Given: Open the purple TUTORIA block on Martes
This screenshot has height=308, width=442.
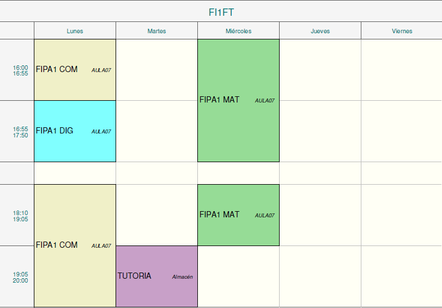Looking at the screenshot, I should coord(157,276).
